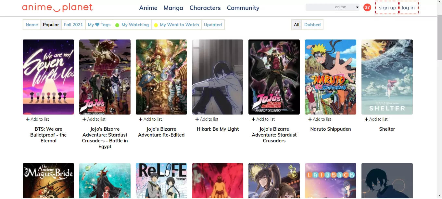442x199 pixels.
Task: Open the Community menu
Action: [x=243, y=8]
